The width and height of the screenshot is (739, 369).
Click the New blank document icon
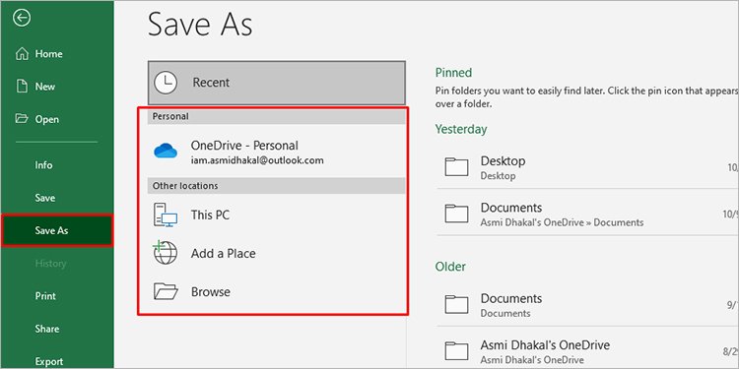pyautogui.click(x=22, y=87)
